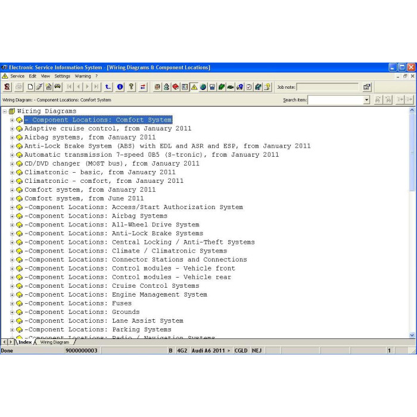The width and height of the screenshot is (417, 417).
Task: Click the blue diagram map toolbar icon
Action: click(185, 87)
